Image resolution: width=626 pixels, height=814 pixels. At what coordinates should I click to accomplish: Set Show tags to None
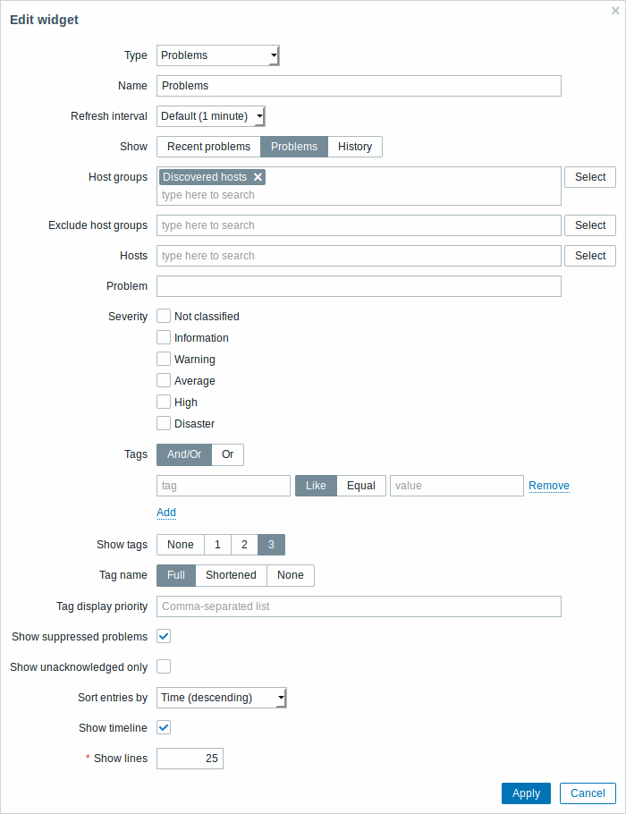(x=180, y=545)
